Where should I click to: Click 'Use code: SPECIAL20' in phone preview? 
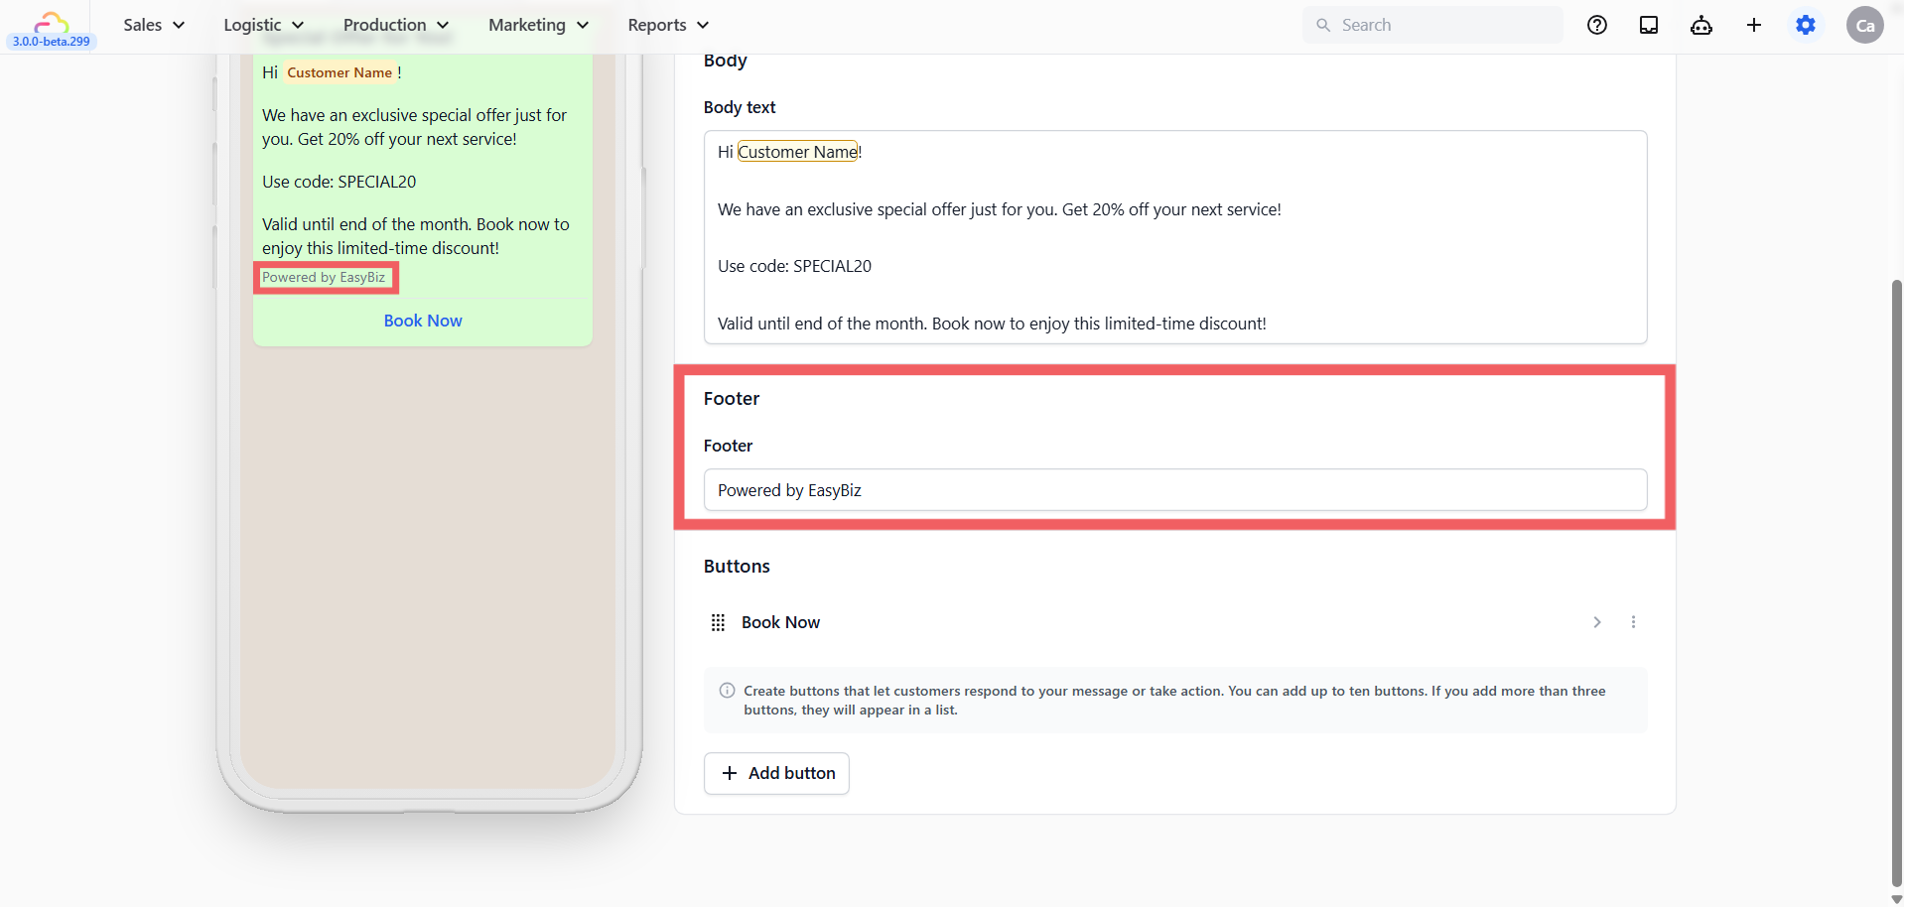click(340, 182)
